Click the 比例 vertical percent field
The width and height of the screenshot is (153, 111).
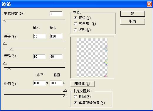[x=56, y=83]
